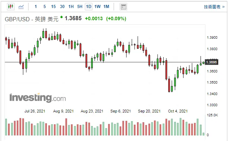The height and width of the screenshot is (141, 228).
Task: Click the 125.0K volume axis label
Action: (212, 115)
